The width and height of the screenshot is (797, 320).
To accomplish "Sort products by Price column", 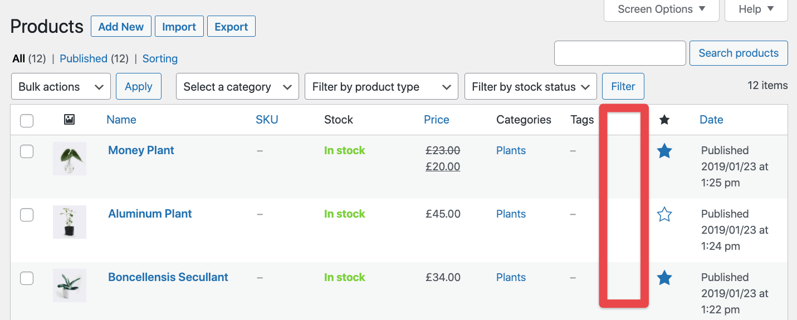I will tap(436, 120).
